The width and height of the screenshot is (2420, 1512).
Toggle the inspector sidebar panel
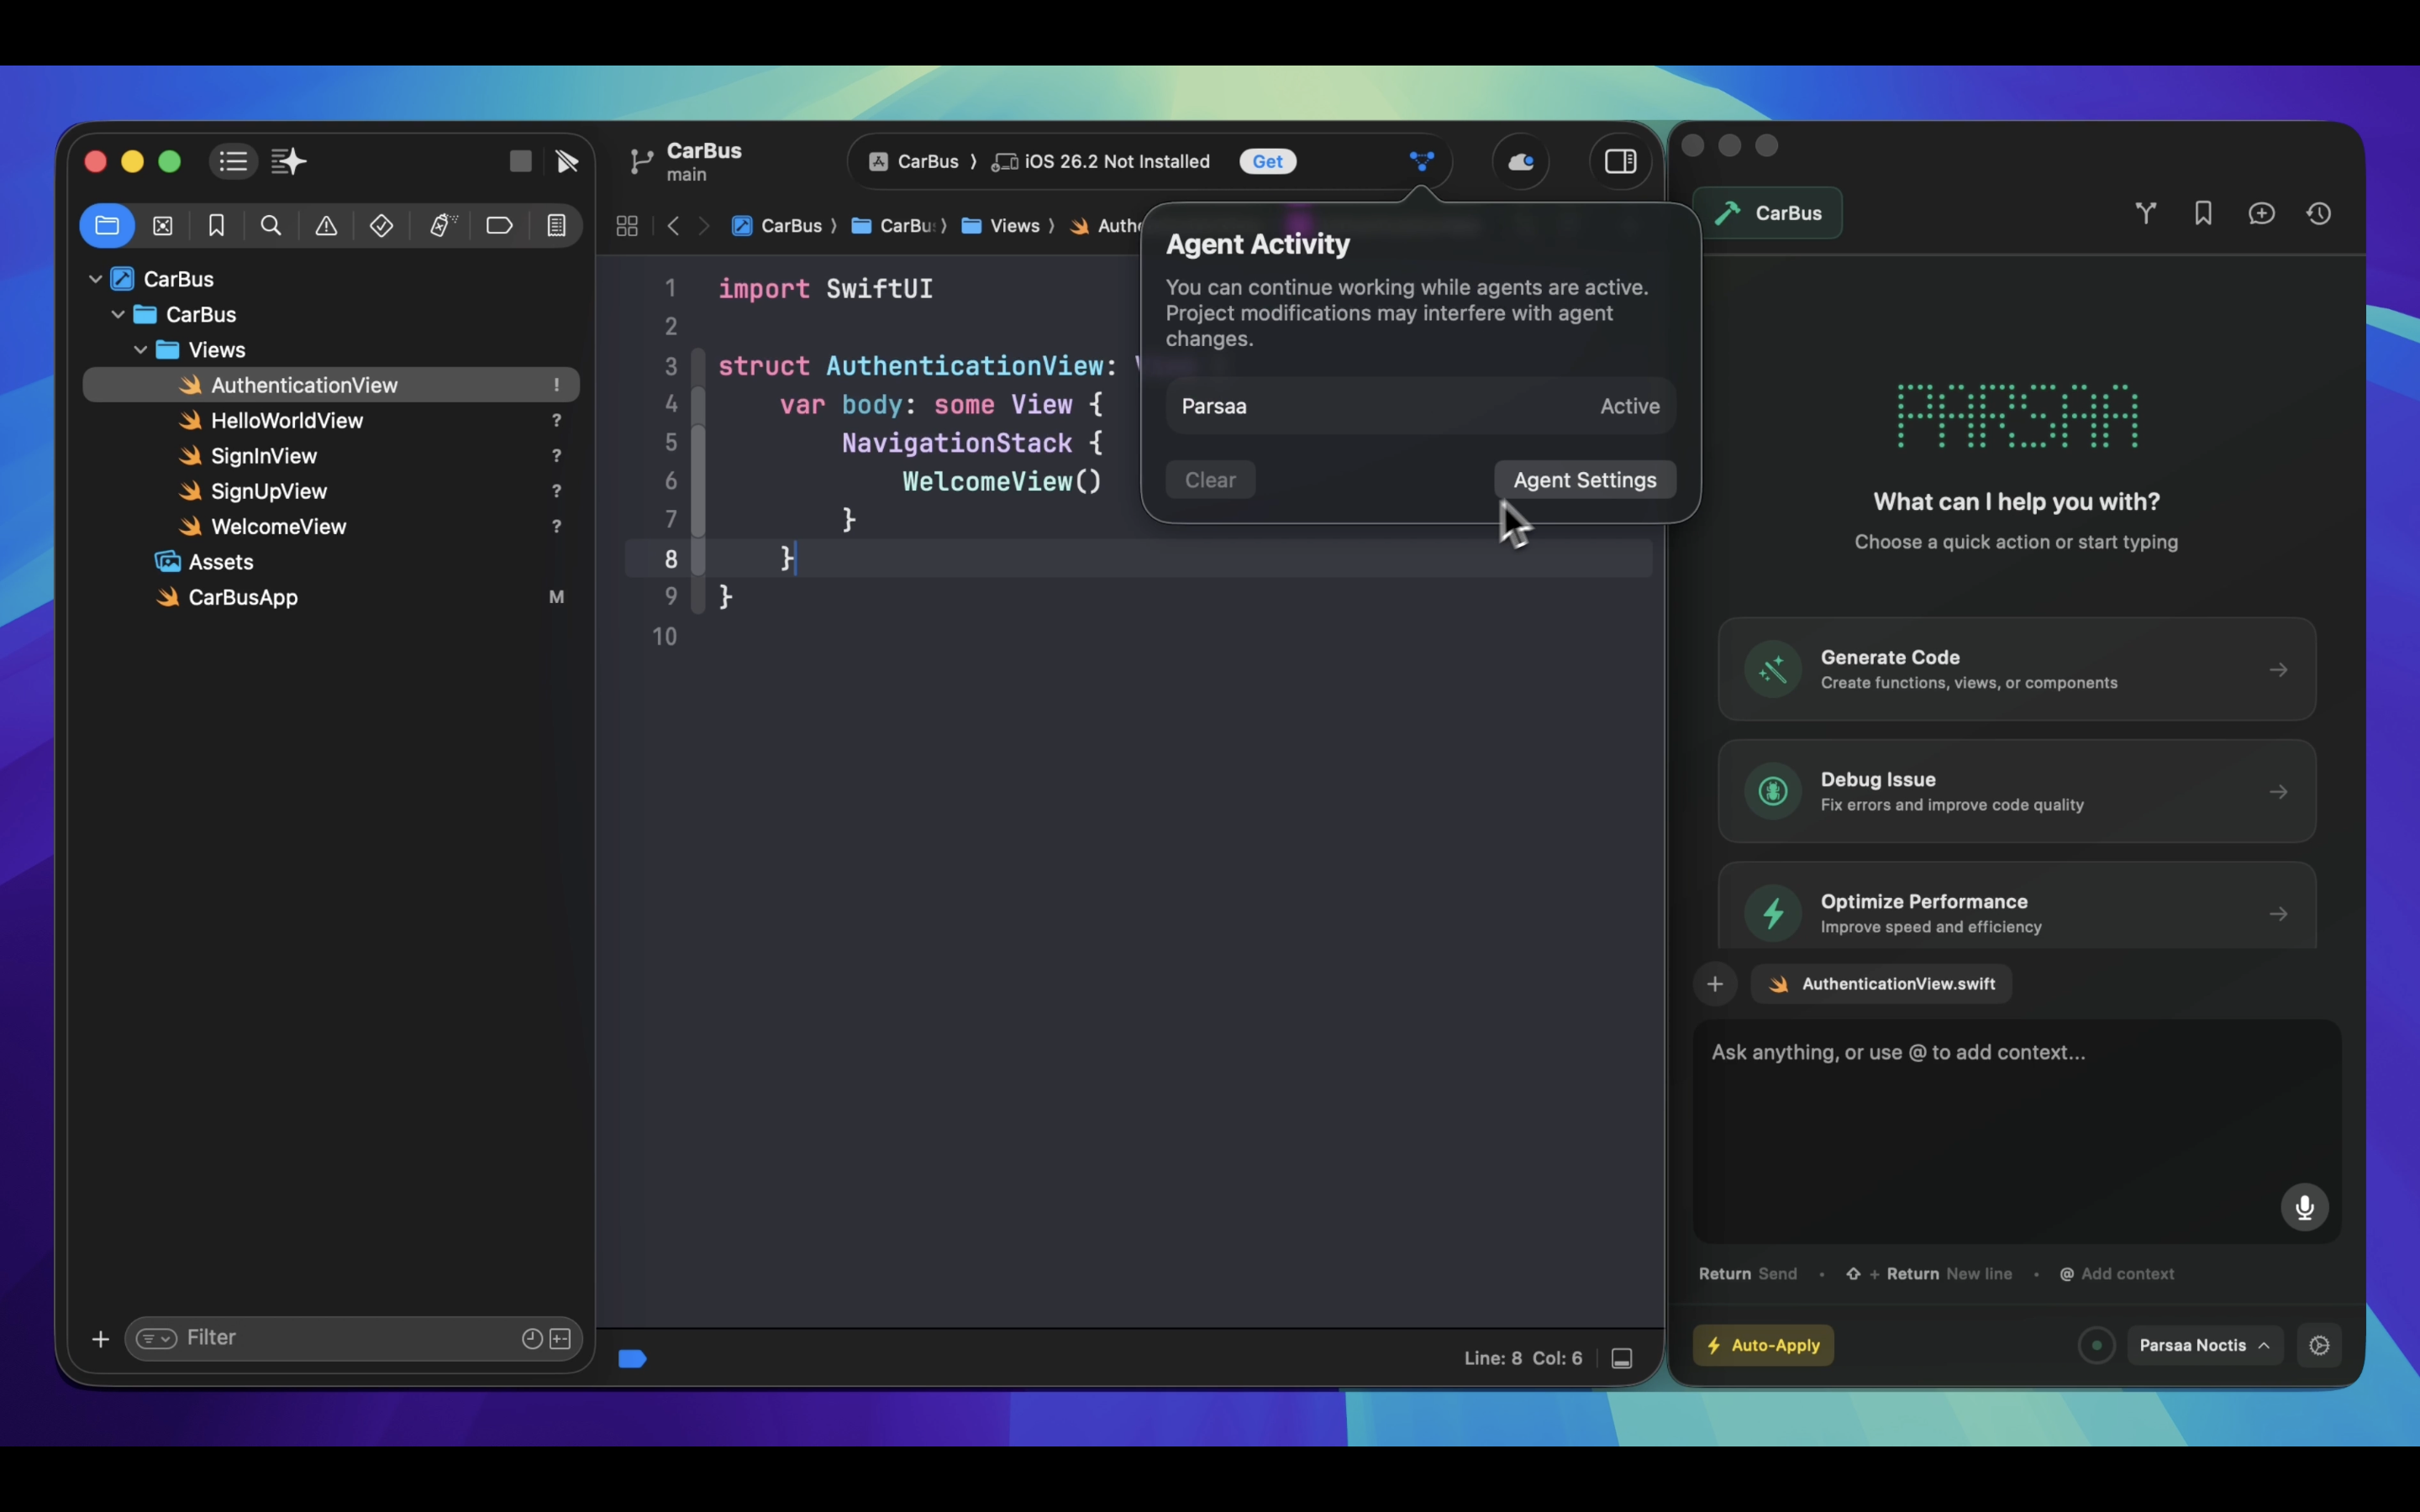pos(1620,162)
